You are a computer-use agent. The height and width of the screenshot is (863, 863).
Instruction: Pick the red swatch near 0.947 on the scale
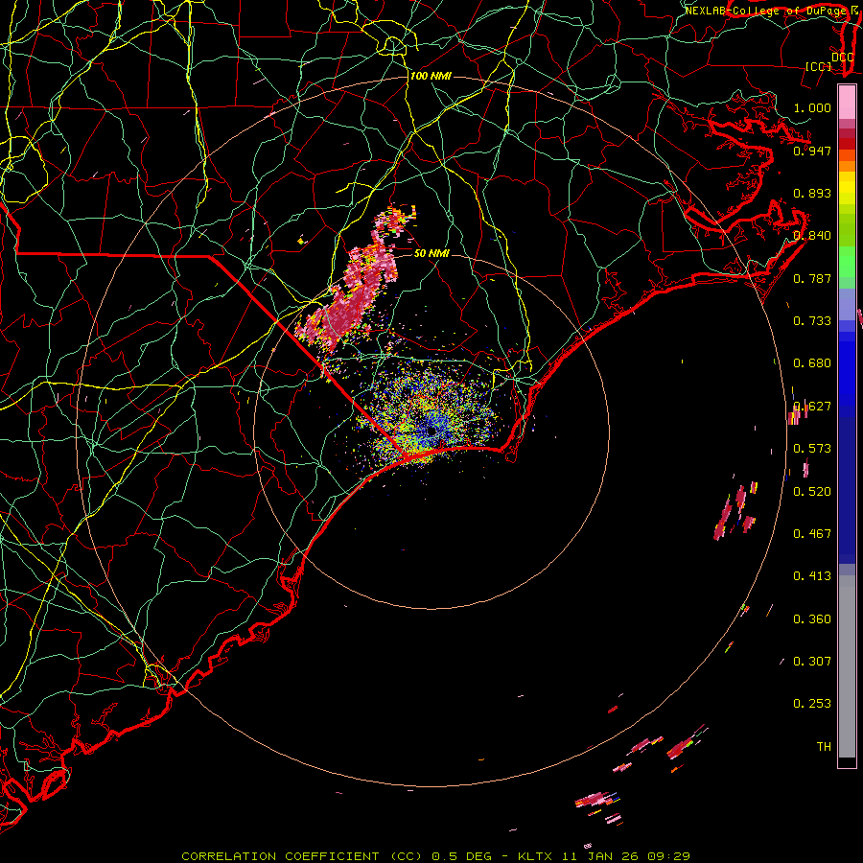point(847,144)
